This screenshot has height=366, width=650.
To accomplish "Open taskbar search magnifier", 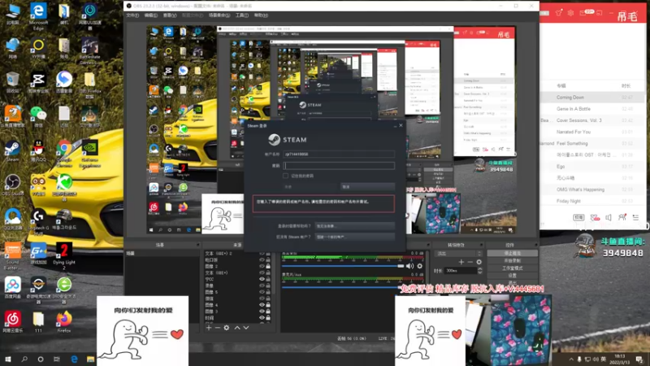I will [24, 359].
